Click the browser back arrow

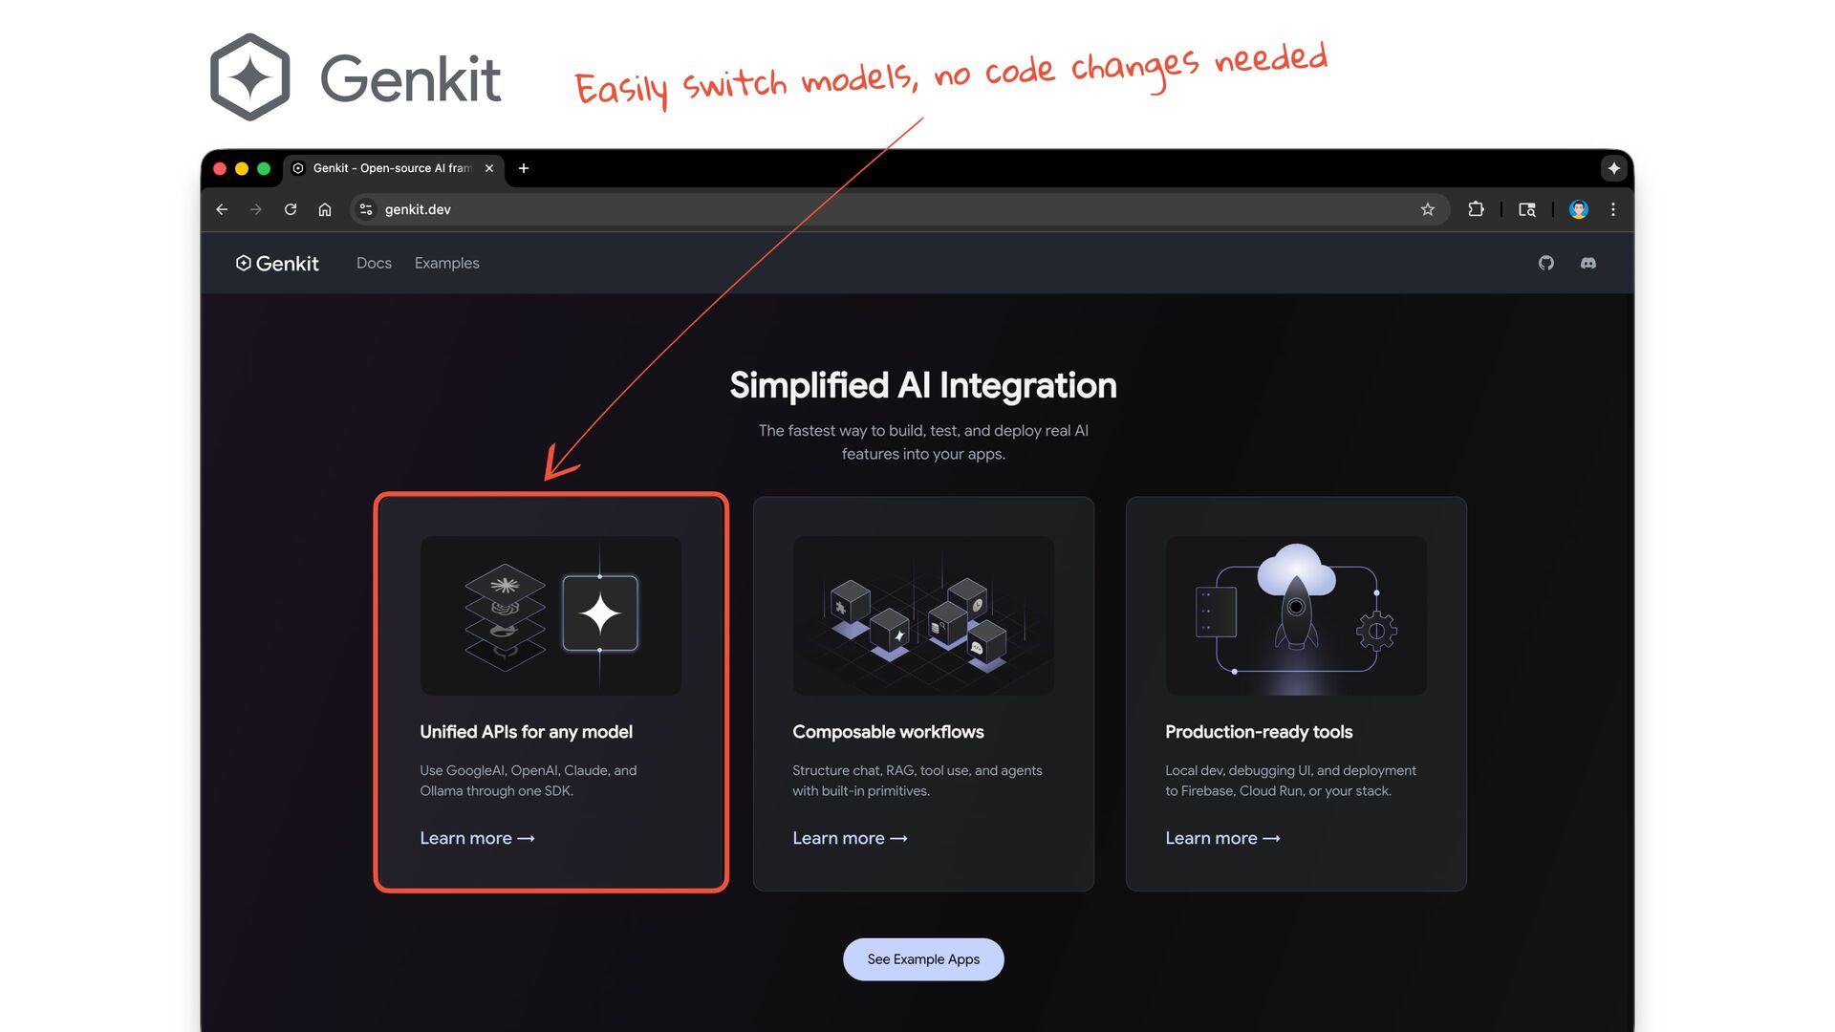(x=222, y=209)
